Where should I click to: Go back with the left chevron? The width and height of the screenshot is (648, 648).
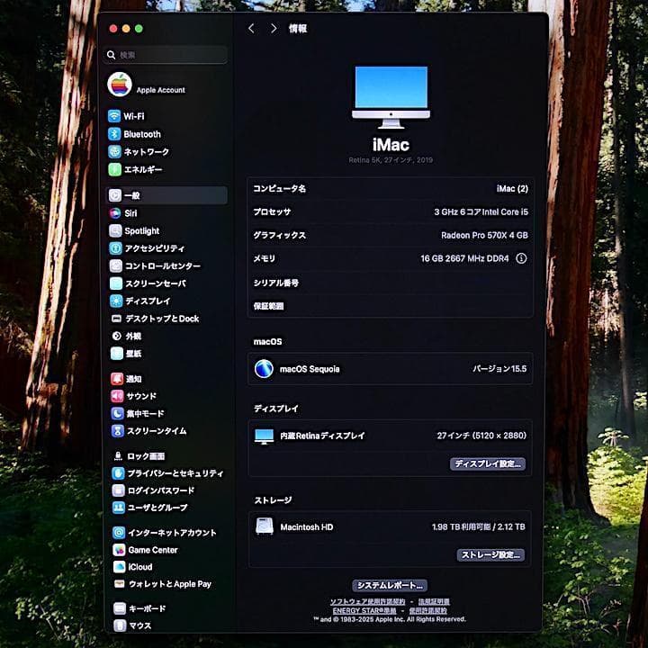pyautogui.click(x=251, y=29)
